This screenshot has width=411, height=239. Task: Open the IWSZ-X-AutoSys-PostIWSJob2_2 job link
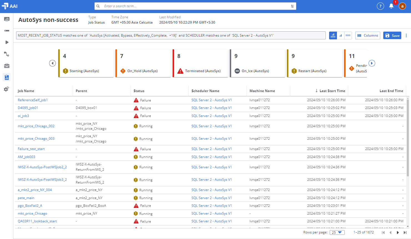[42, 167]
